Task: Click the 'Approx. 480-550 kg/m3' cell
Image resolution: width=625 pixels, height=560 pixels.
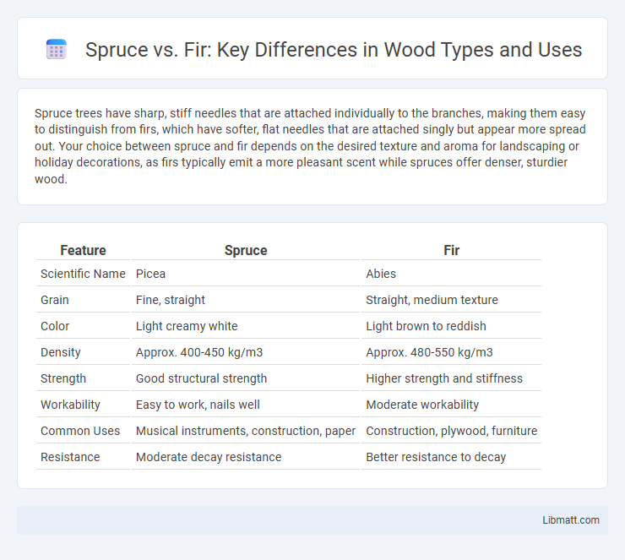Action: pos(451,352)
